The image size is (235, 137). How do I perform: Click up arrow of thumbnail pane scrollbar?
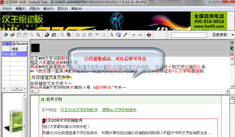pyautogui.click(x=25, y=95)
